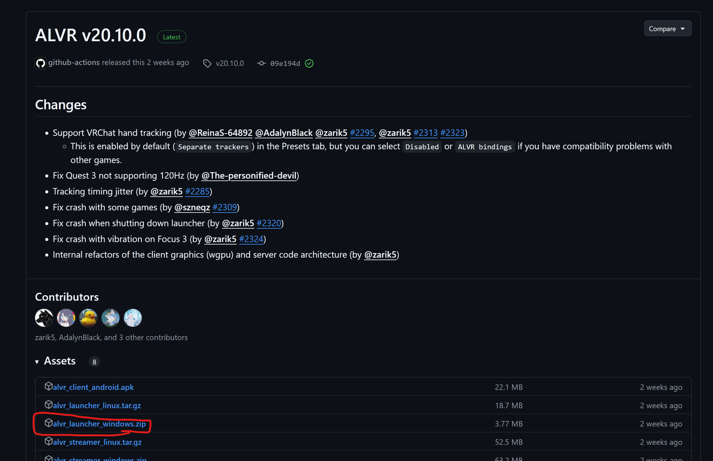Click package icon beside alvr_launcher_windows.zip
The image size is (713, 461).
coord(49,424)
